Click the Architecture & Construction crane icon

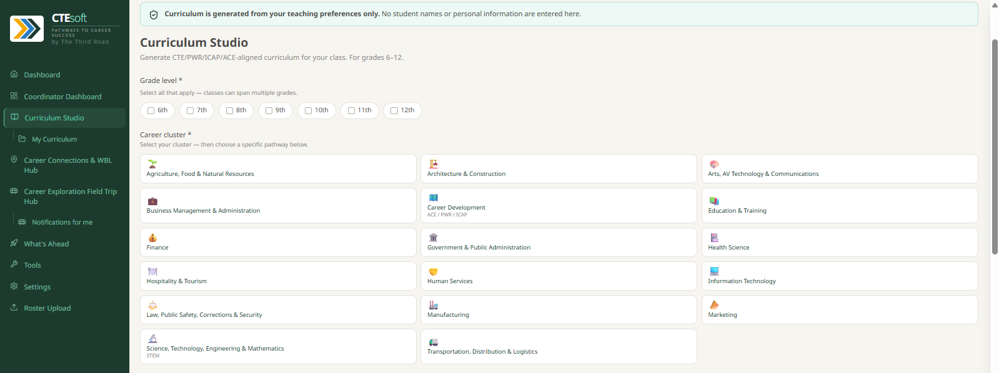pos(433,164)
